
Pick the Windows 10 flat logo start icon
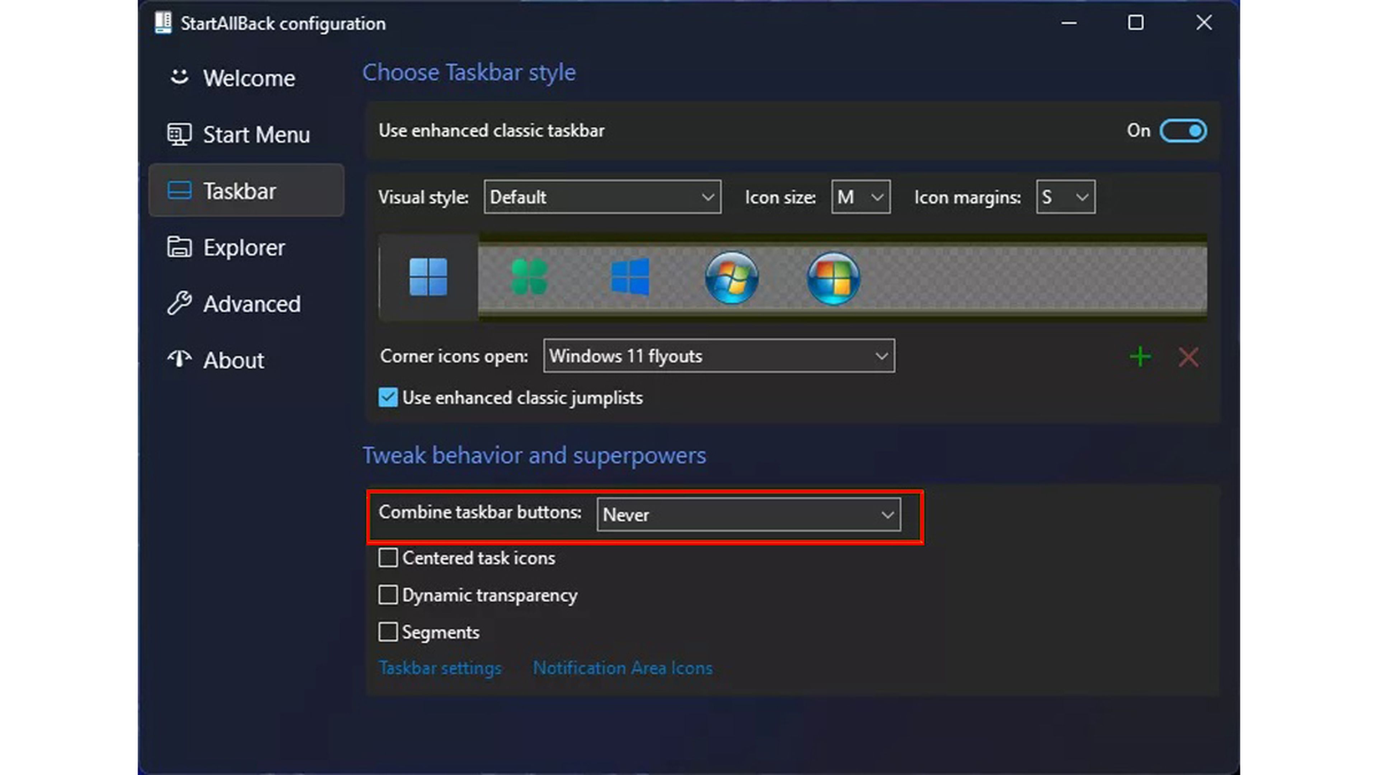click(x=630, y=277)
